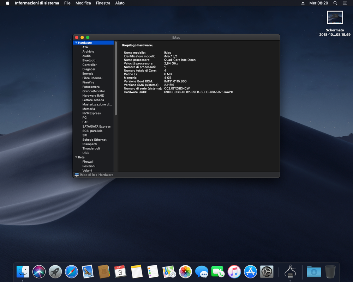Image resolution: width=353 pixels, height=282 pixels.
Task: Open Informazioni di sistema menu
Action: pyautogui.click(x=37, y=3)
